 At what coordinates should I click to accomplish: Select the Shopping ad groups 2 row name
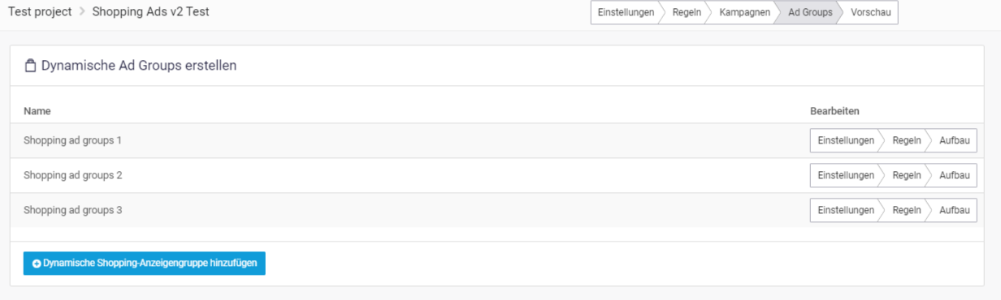(x=73, y=175)
